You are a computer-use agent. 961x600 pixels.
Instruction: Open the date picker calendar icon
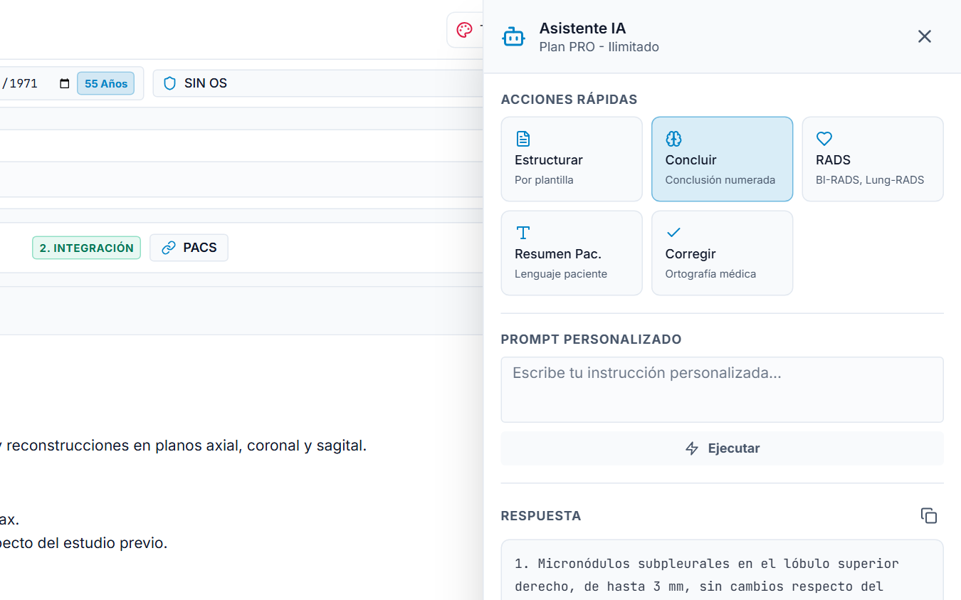pyautogui.click(x=65, y=83)
